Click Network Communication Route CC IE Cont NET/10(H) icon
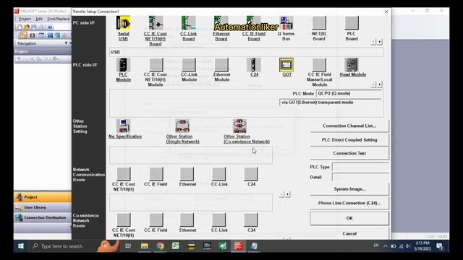The height and width of the screenshot is (260, 463). [124, 174]
